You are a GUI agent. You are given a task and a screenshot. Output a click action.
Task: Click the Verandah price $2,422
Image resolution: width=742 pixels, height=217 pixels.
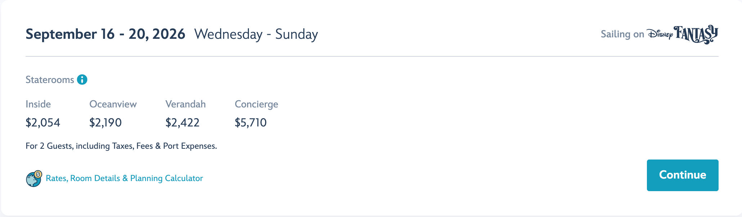pos(182,123)
